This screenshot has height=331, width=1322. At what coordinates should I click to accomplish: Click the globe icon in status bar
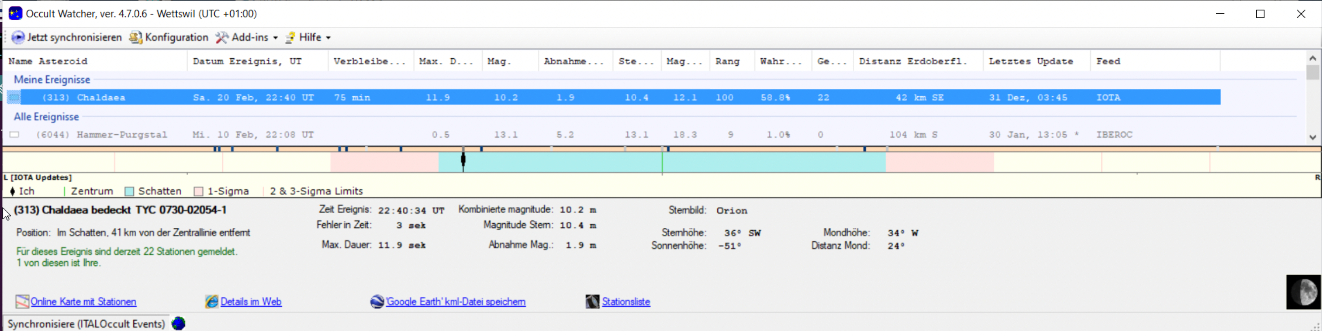[179, 324]
